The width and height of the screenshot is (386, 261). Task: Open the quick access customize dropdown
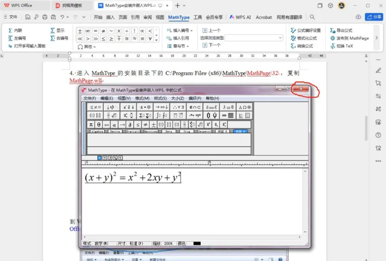pyautogui.click(x=84, y=17)
